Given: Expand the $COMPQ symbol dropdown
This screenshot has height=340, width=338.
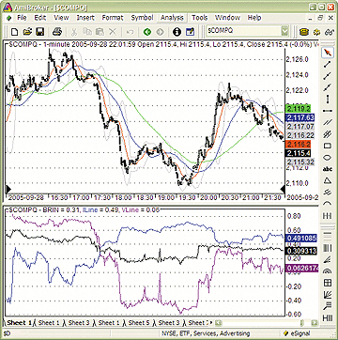Looking at the screenshot, I should pyautogui.click(x=284, y=31).
